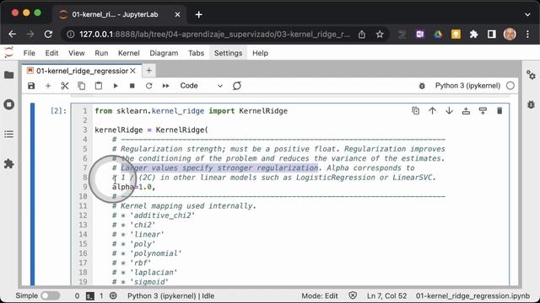The width and height of the screenshot is (540, 303).
Task: Delete cell with trash icon
Action: 499,110
